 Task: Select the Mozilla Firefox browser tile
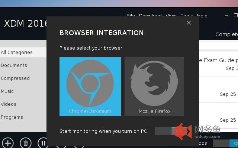154,87
